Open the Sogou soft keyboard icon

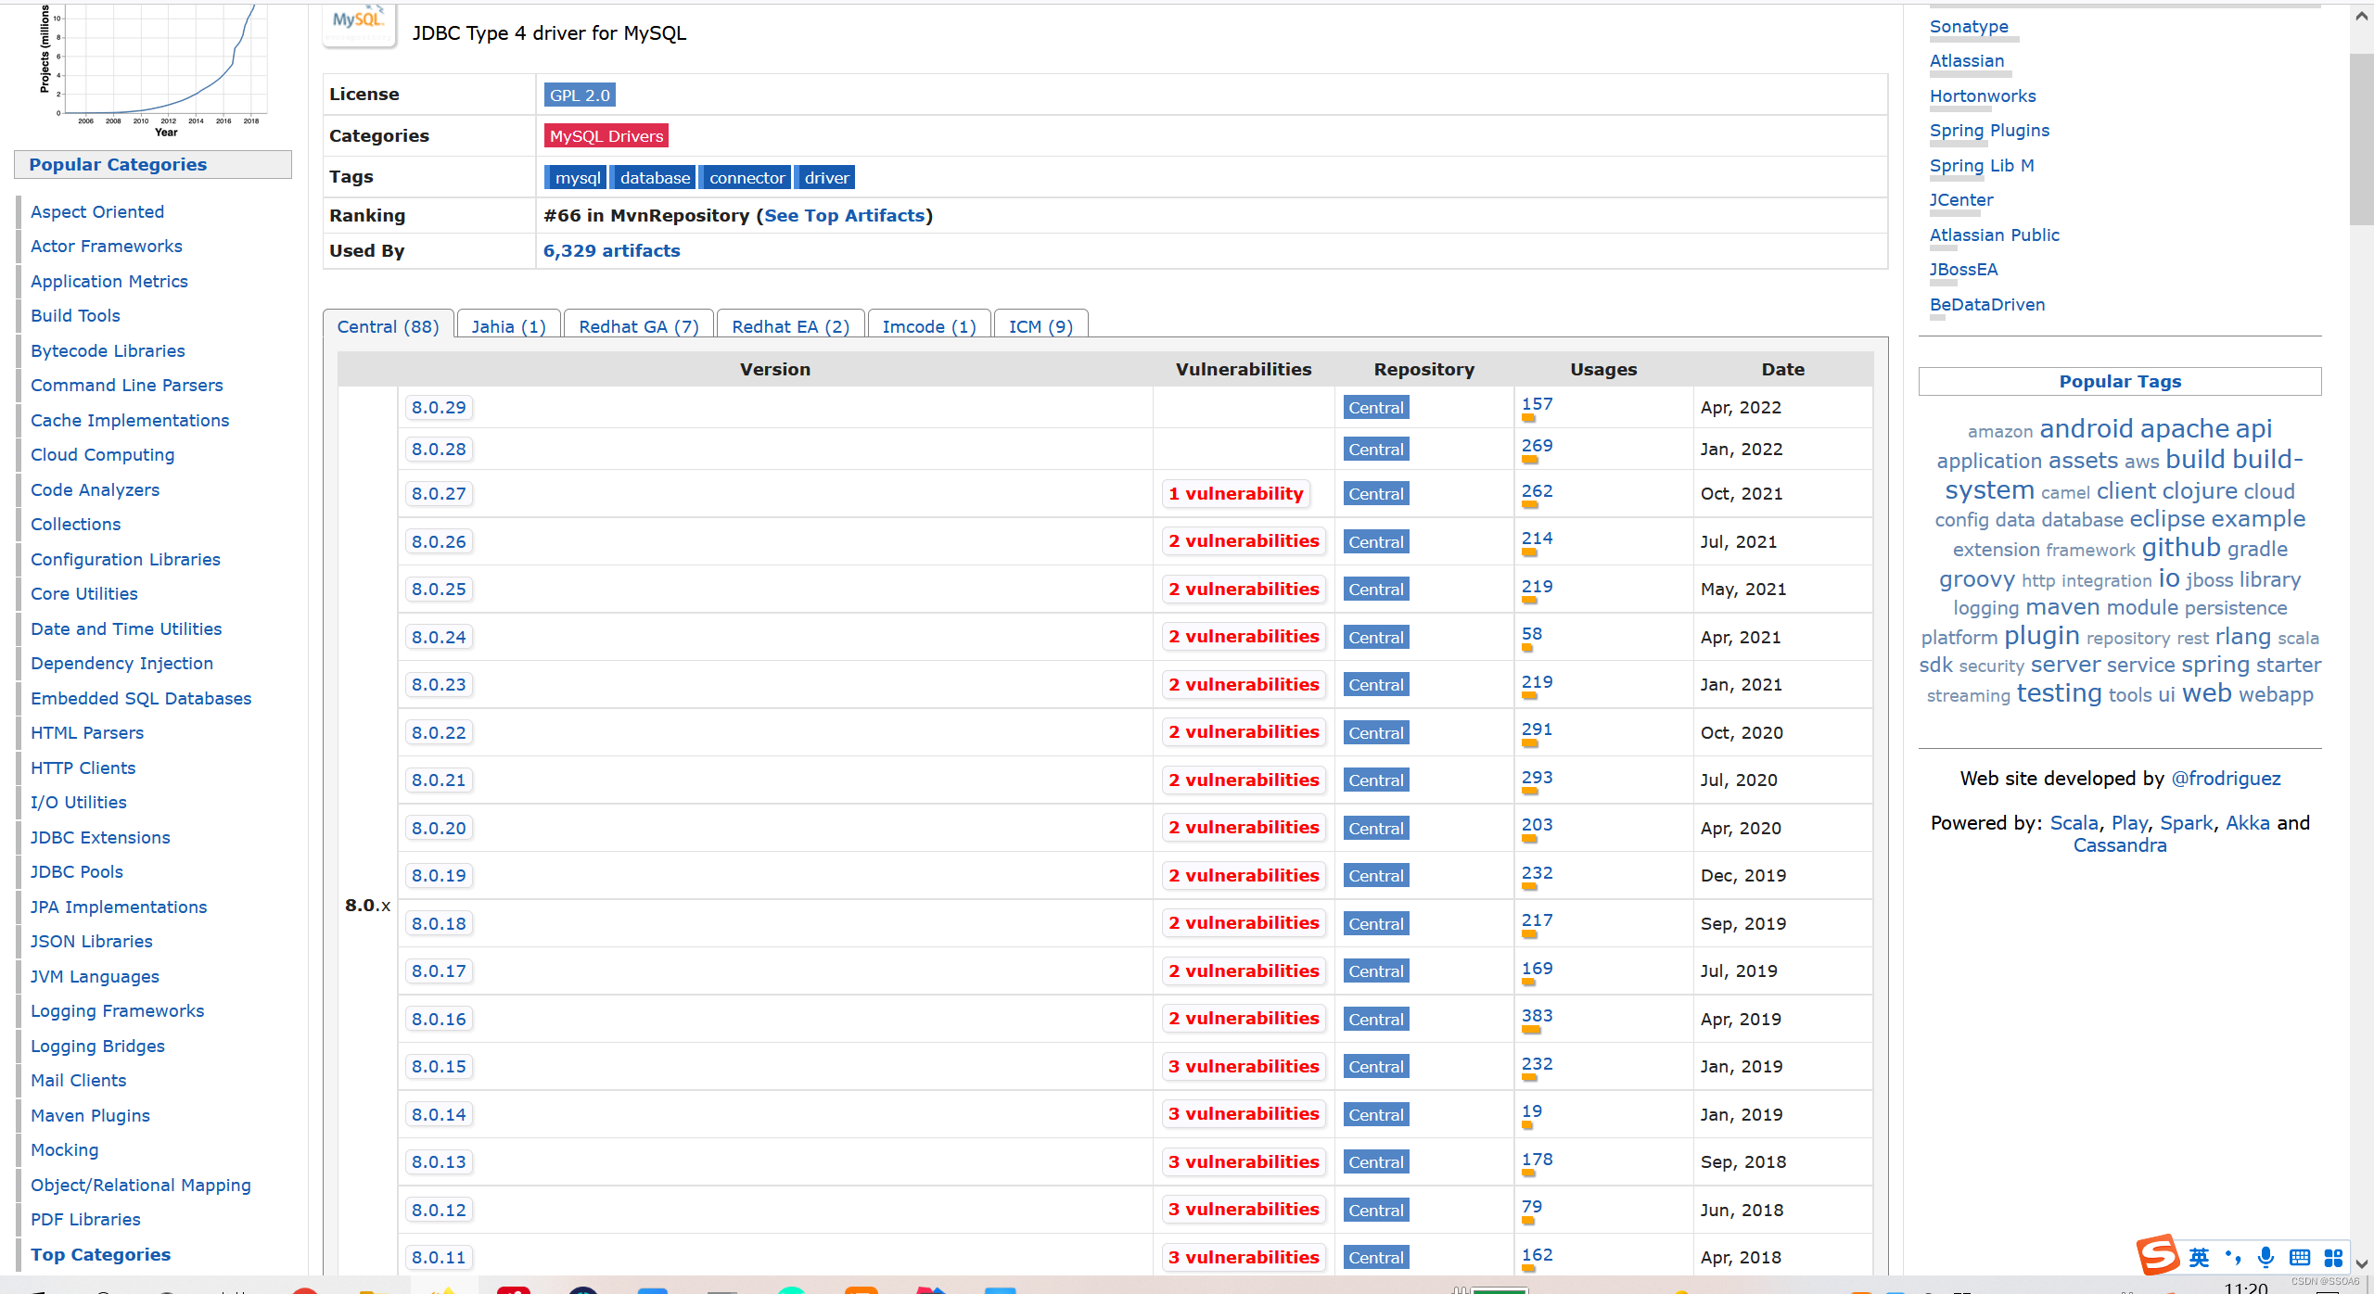(2300, 1258)
